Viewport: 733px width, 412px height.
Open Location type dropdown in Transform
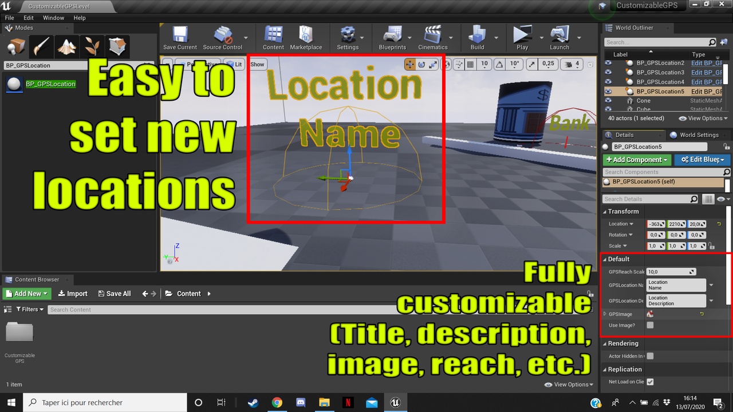[621, 224]
